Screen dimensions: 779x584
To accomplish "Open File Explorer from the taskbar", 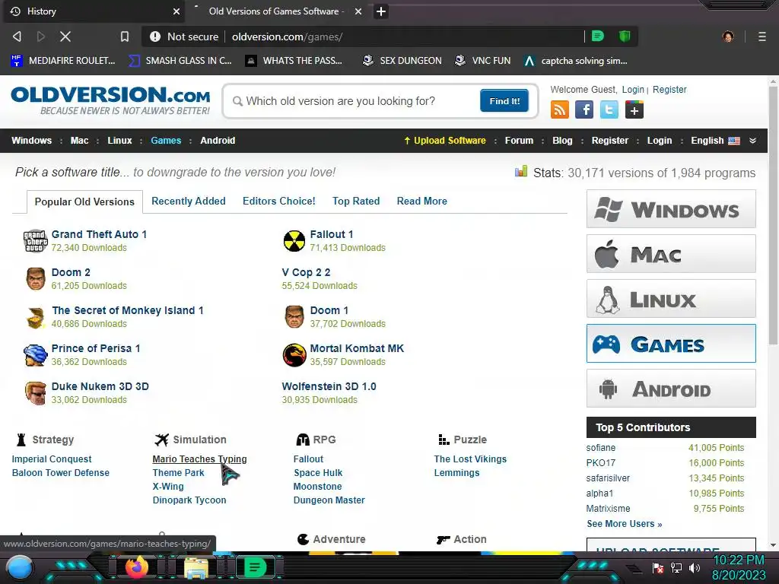I will point(196,567).
